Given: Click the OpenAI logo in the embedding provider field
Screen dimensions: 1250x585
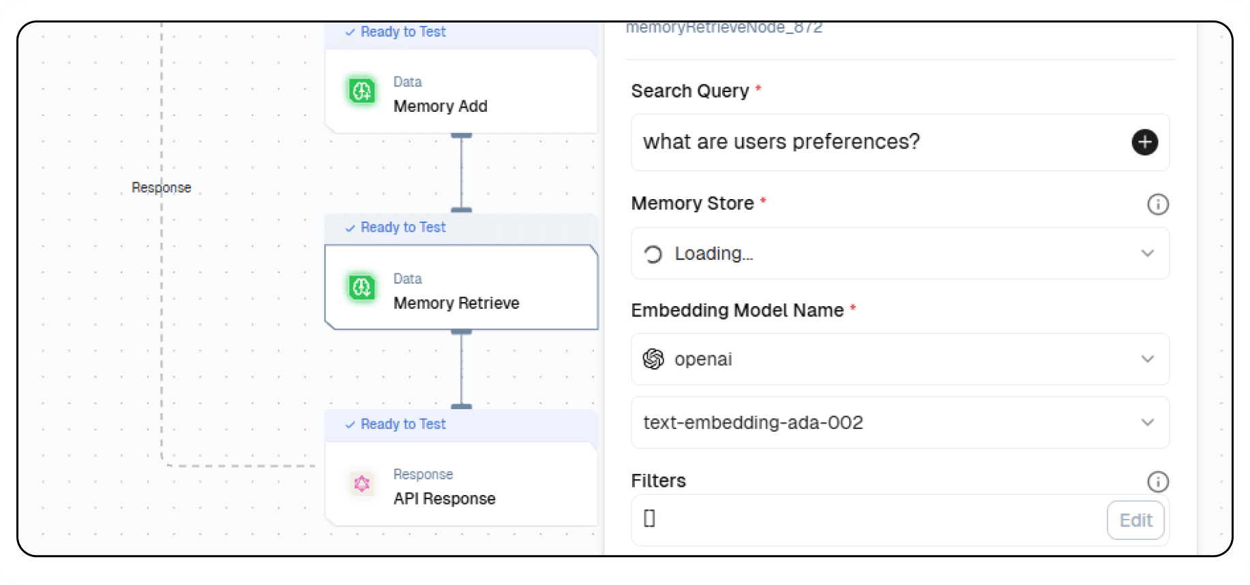Looking at the screenshot, I should click(653, 359).
